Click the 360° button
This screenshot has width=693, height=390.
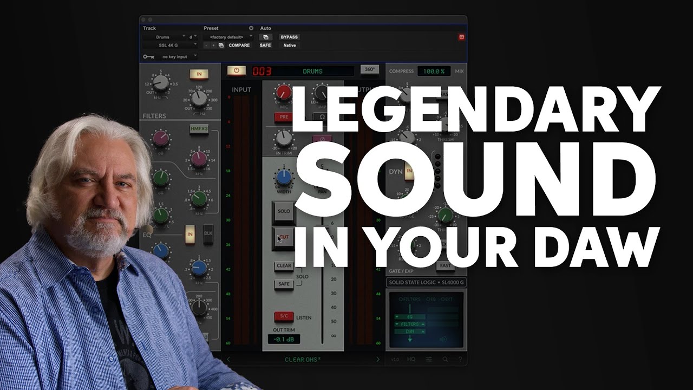pos(370,69)
